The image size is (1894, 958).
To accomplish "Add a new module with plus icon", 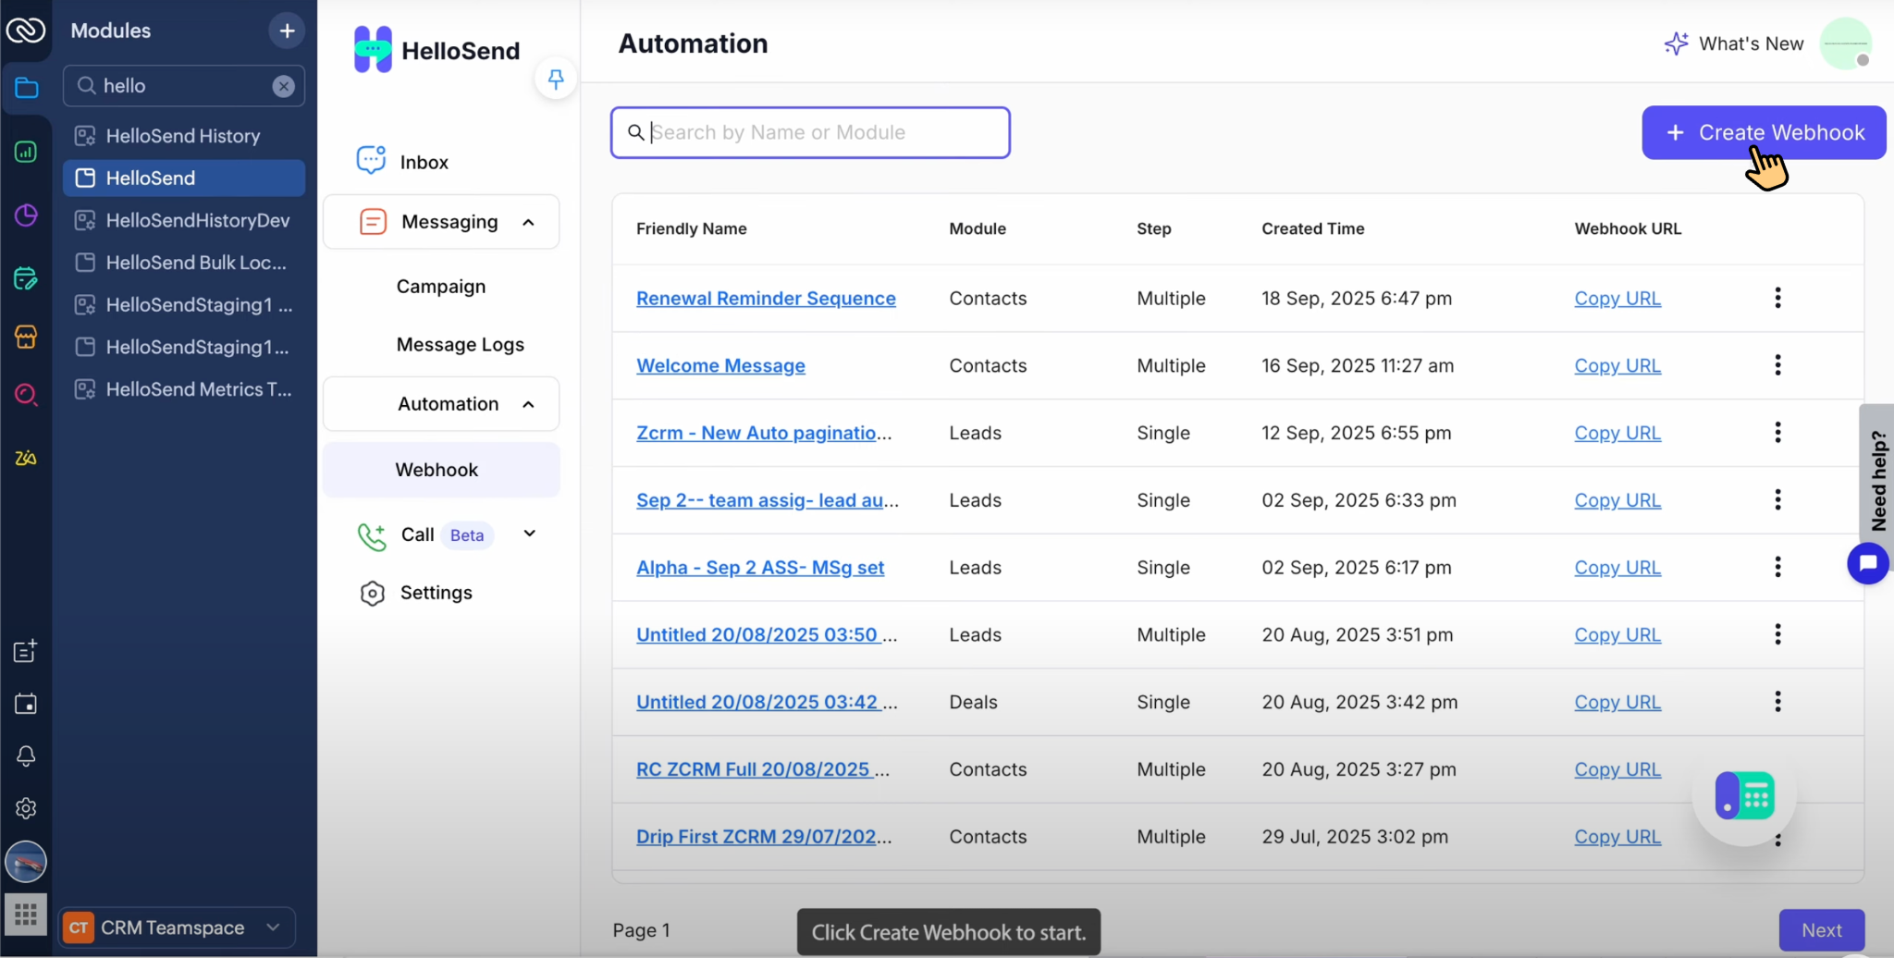I will click(x=287, y=31).
